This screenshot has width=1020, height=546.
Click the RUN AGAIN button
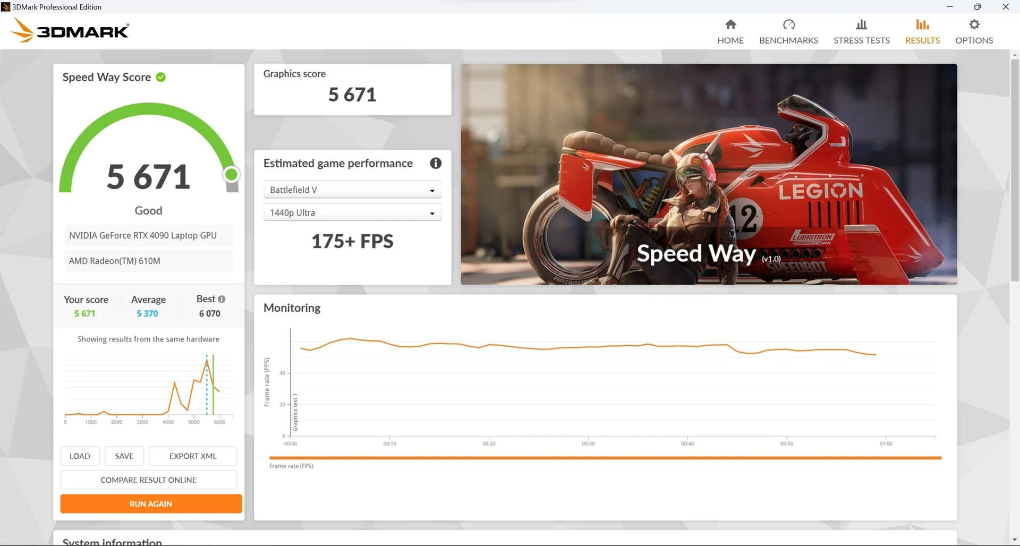151,504
